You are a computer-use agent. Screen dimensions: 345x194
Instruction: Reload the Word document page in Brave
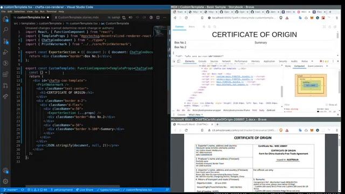186,130
